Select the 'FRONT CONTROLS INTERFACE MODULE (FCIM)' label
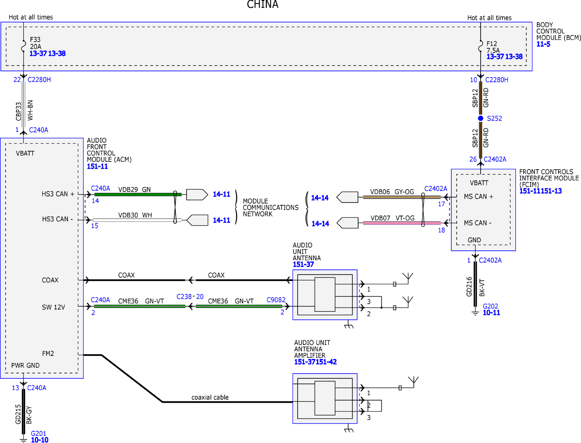This screenshot has height=443, width=581. click(x=549, y=178)
